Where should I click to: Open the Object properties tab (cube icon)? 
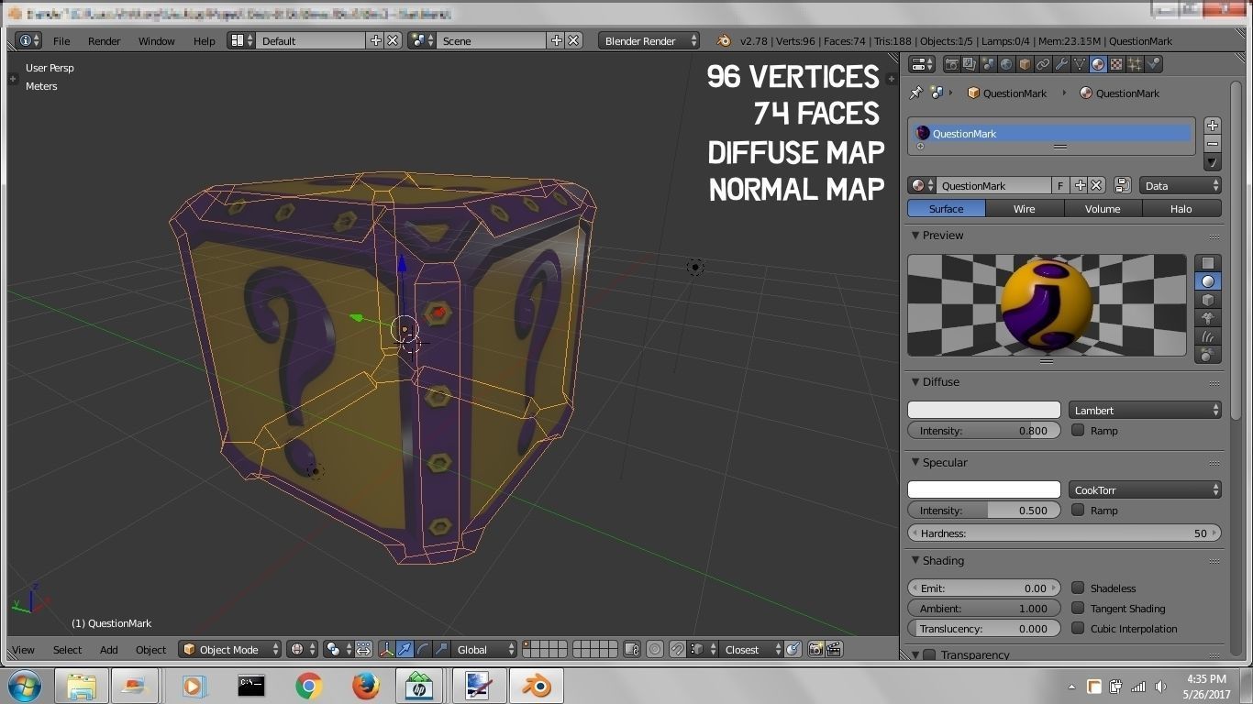coord(1025,64)
